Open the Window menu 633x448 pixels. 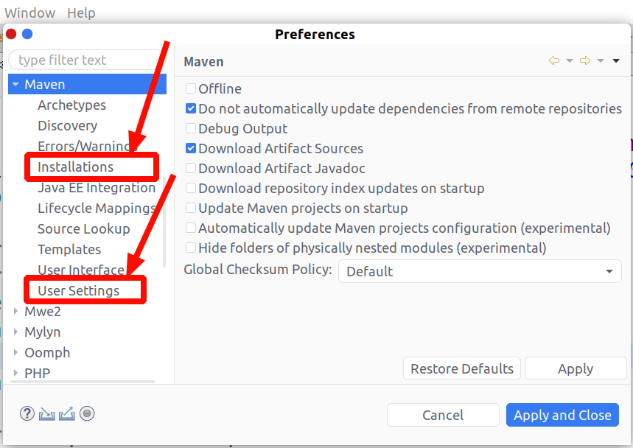(x=30, y=13)
